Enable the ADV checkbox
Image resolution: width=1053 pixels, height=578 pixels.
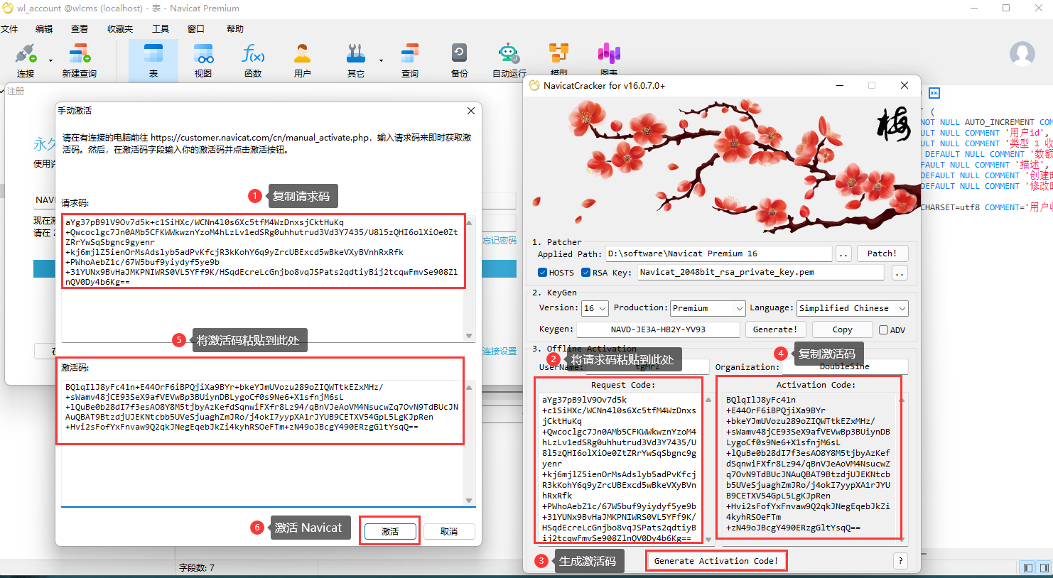[x=883, y=330]
